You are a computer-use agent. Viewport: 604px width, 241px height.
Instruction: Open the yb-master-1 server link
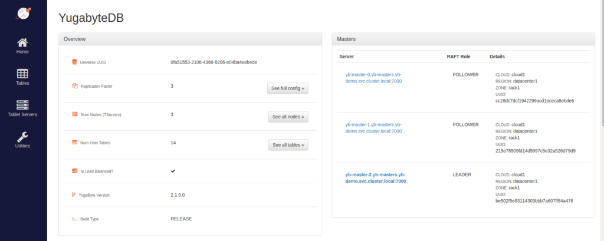point(373,128)
